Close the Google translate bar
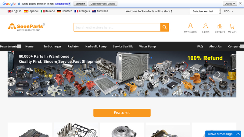 tap(241, 4)
